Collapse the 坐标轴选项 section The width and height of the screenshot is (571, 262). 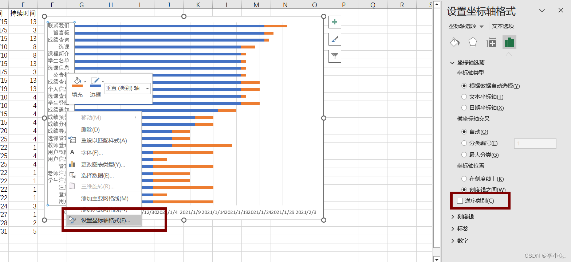coord(453,63)
